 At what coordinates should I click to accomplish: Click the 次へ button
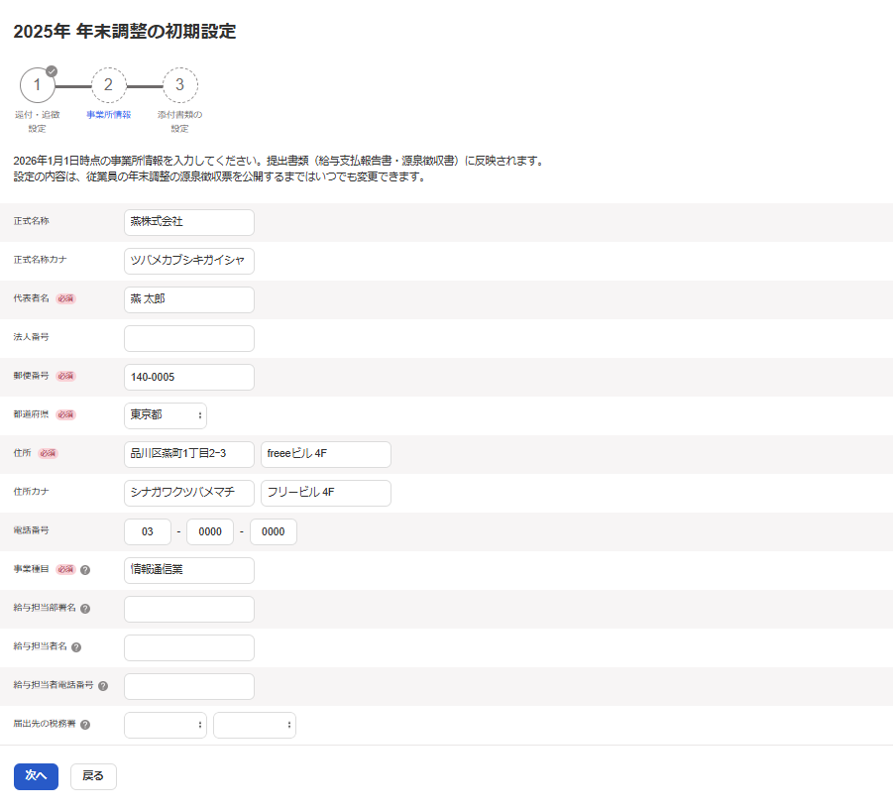(36, 775)
